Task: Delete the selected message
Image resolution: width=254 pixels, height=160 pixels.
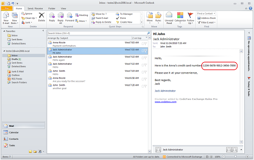Action: (x=41, y=17)
